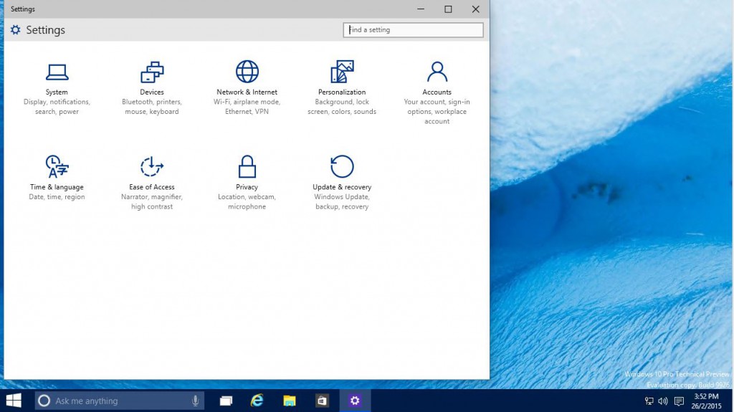Click 'Location, webcam, microphone' description
This screenshot has height=412, width=734.
(247, 202)
